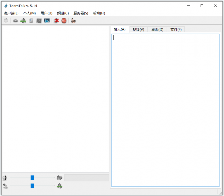Click mute all red X toolbar icon
This screenshot has width=224, height=196.
[x=57, y=21]
